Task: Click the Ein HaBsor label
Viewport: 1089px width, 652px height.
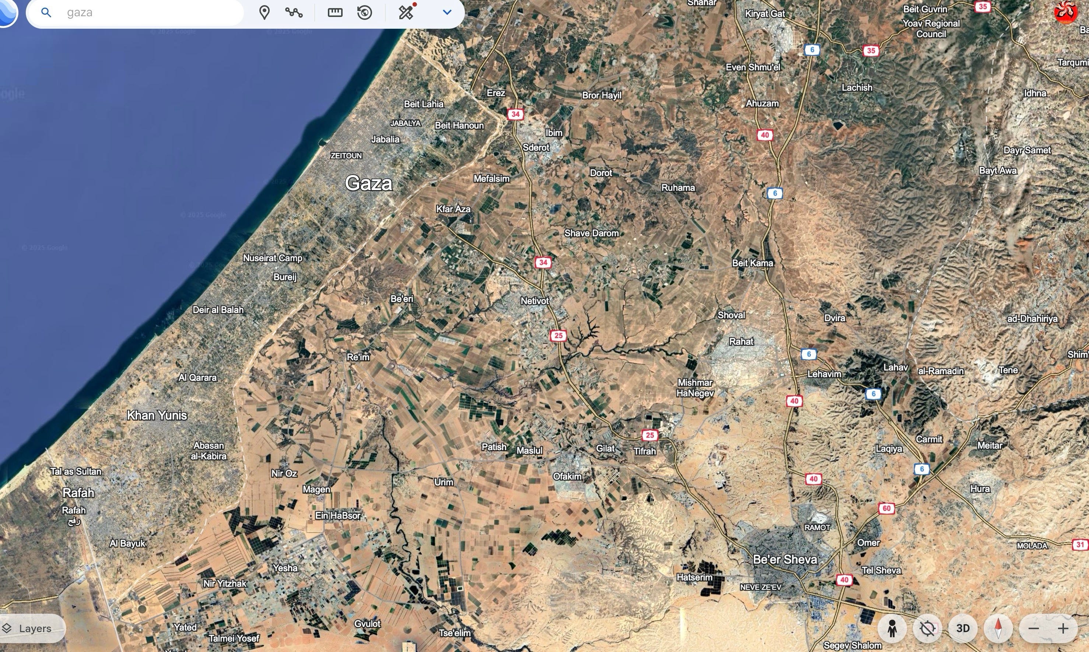Action: click(x=337, y=516)
